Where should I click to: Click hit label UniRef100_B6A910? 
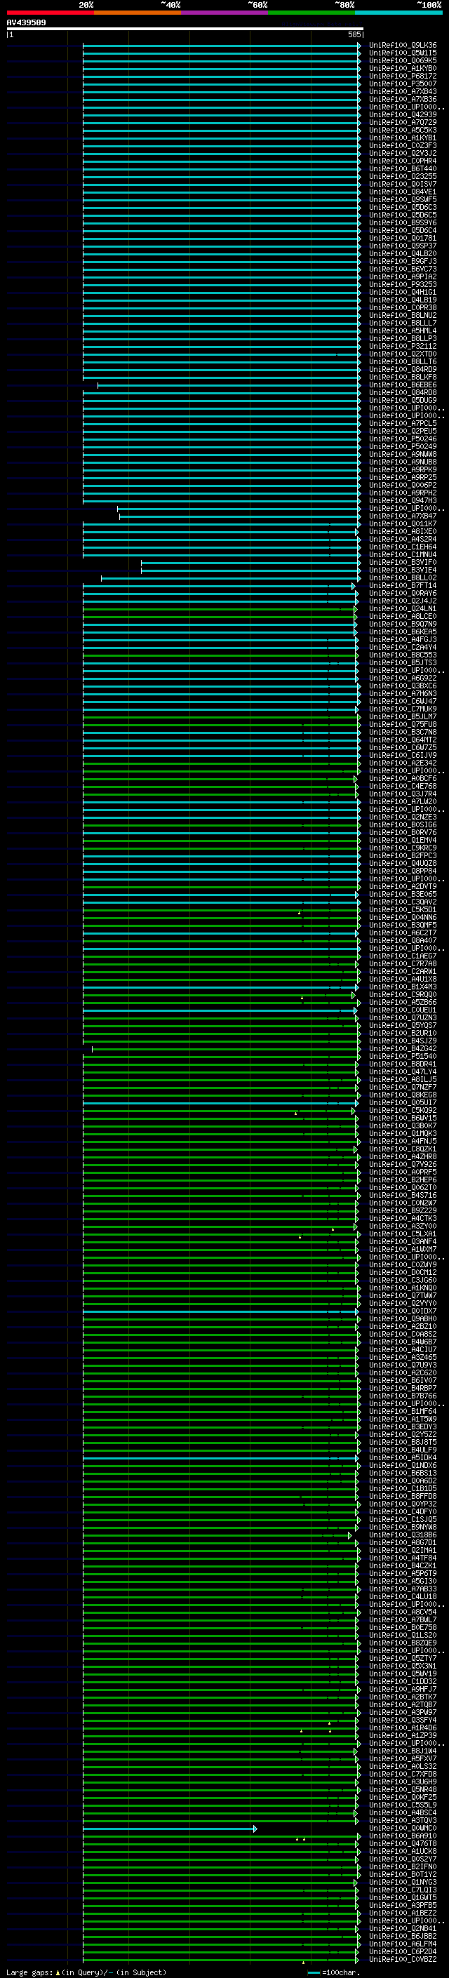coord(402,1836)
